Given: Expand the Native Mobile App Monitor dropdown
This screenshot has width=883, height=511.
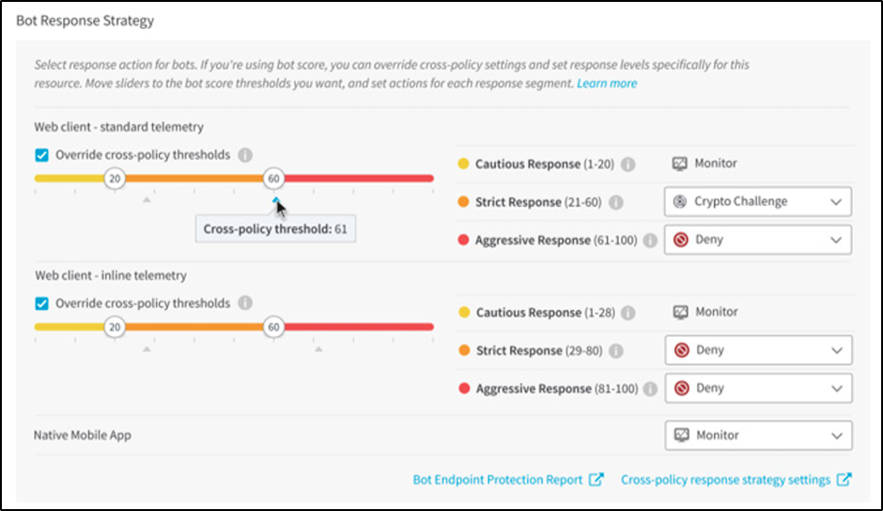Looking at the screenshot, I should click(x=758, y=435).
